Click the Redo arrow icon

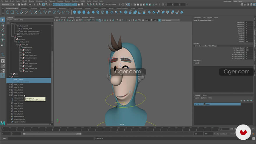[x=31, y=4]
